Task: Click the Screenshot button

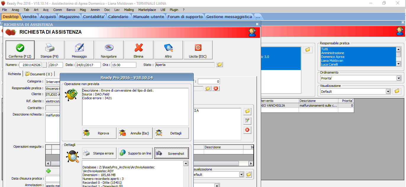Action: 172,153
